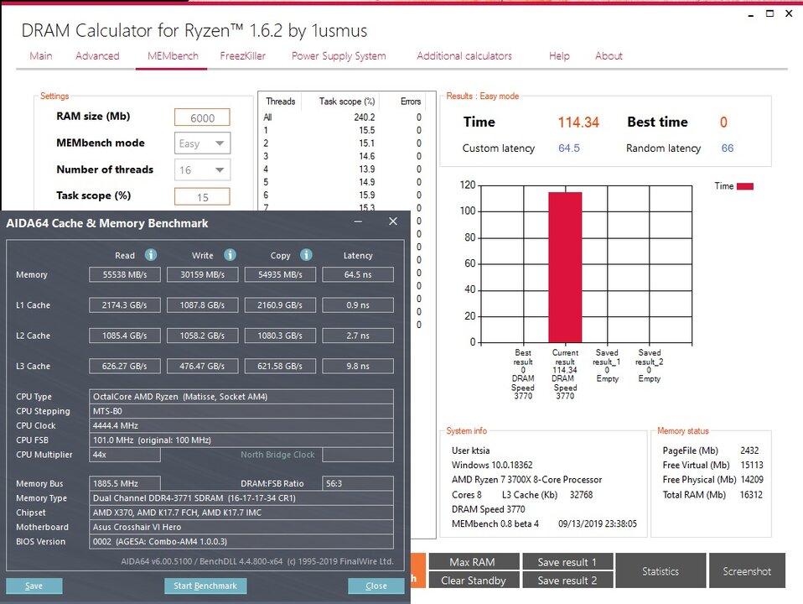Click Save result 1 button
Viewport: 803px width, 604px height.
(x=567, y=561)
